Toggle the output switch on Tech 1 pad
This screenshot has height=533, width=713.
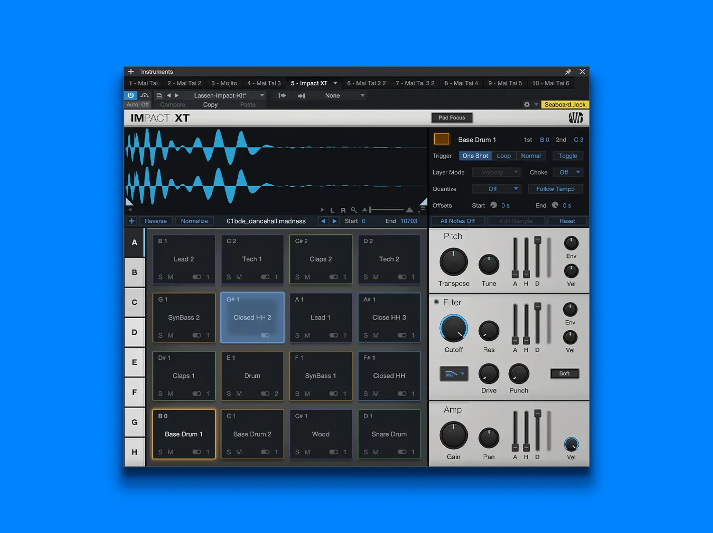[265, 277]
